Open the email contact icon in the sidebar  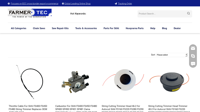click(x=193, y=48)
